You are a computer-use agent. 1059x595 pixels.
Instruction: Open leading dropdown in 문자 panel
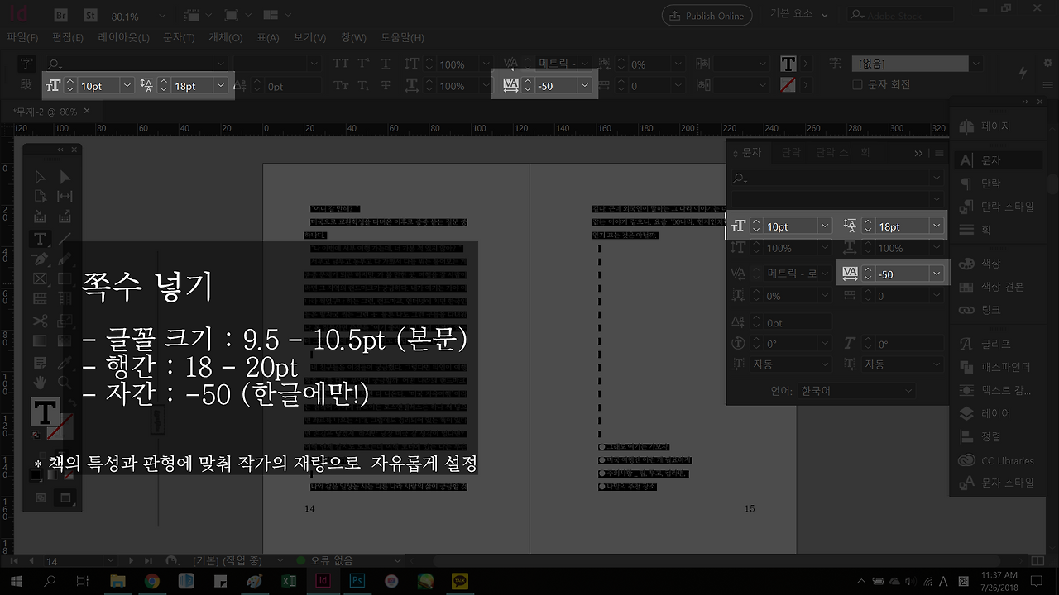click(x=937, y=226)
